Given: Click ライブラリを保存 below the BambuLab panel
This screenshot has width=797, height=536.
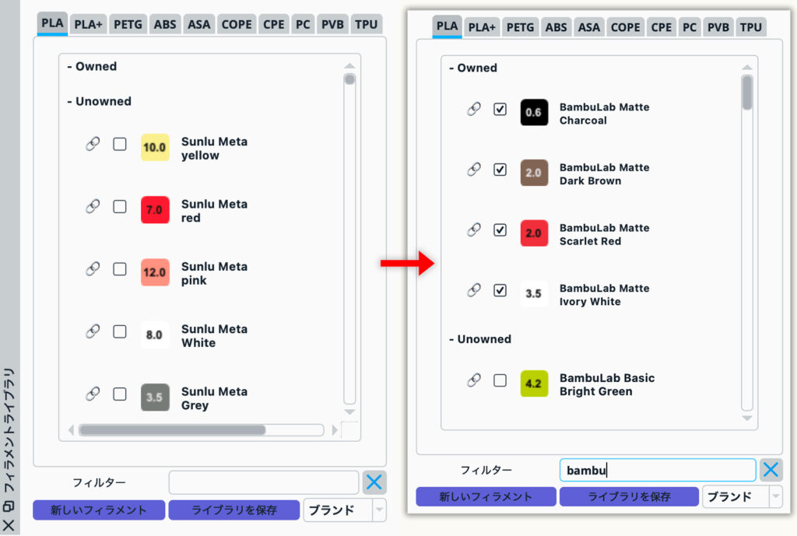Looking at the screenshot, I should pos(629,497).
